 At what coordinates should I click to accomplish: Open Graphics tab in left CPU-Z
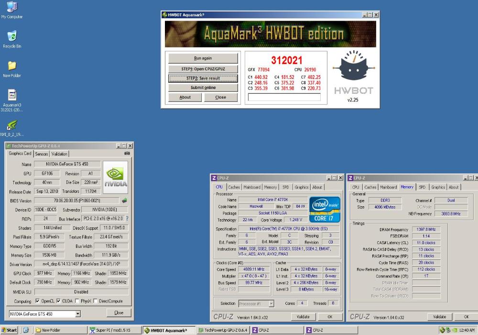[302, 187]
